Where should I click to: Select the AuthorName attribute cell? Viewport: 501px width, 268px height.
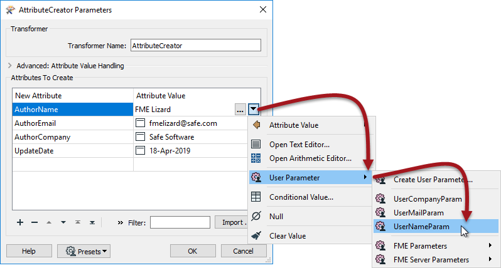[73, 110]
